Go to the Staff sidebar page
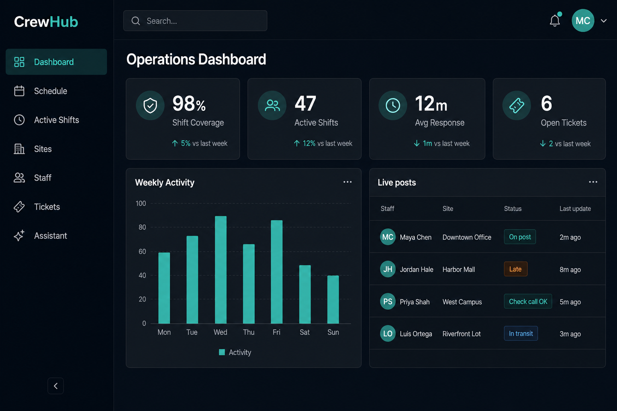The height and width of the screenshot is (411, 617). point(56,178)
